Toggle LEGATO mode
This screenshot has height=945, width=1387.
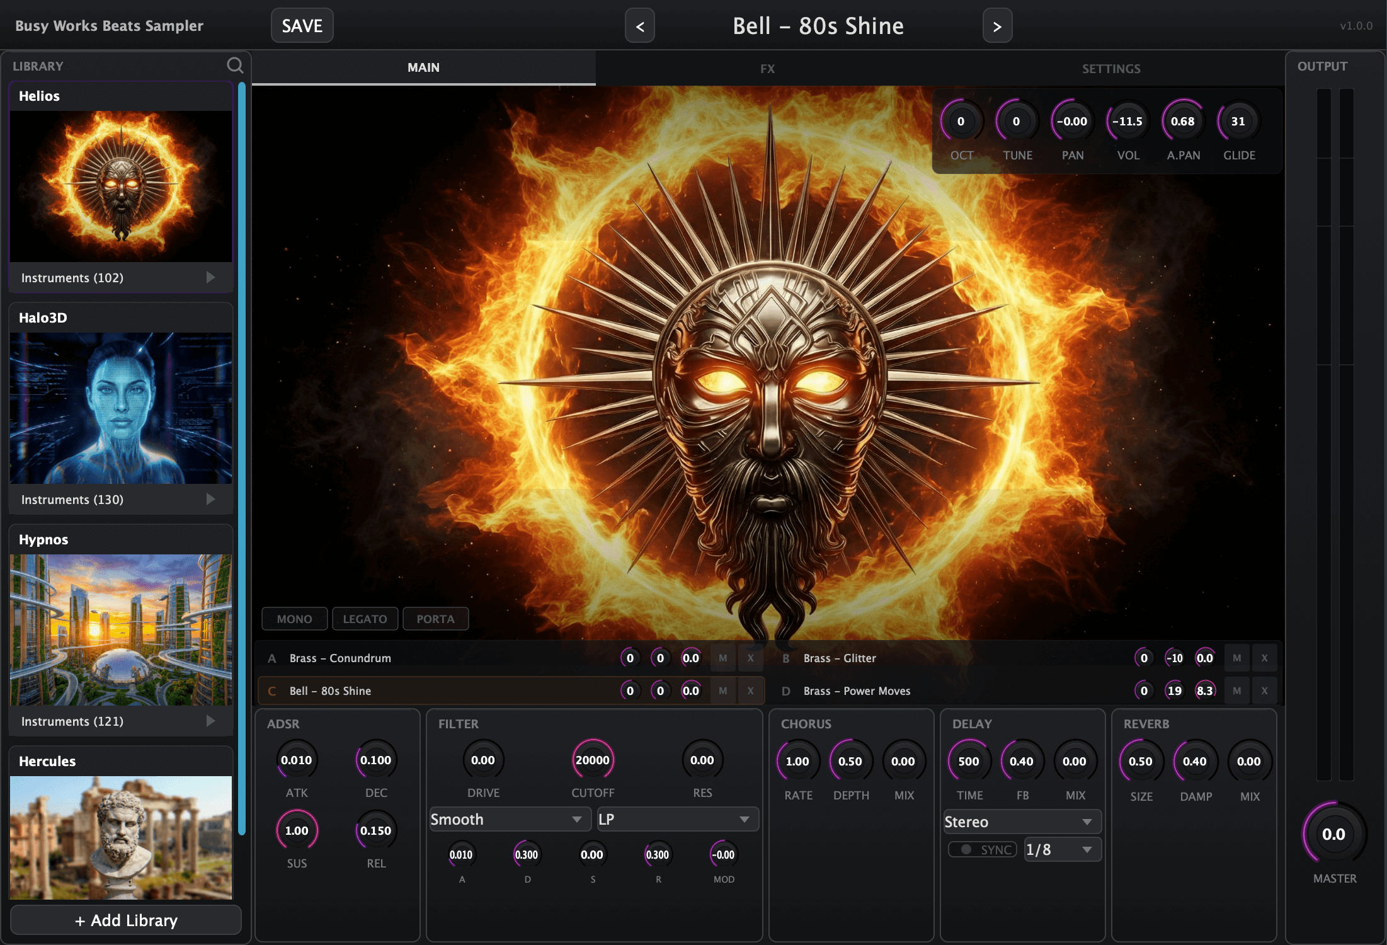pos(365,619)
